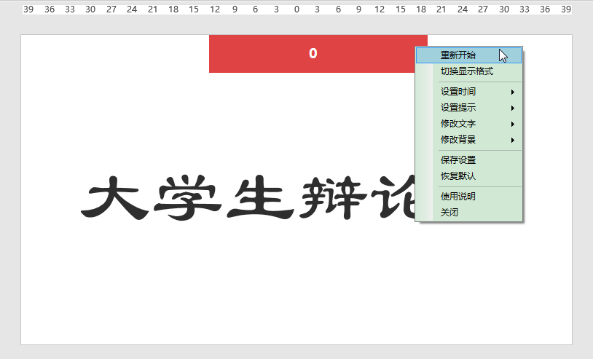Viewport: 593px width, 359px height.
Task: Open the 修改文字 submenu
Action: coord(468,124)
